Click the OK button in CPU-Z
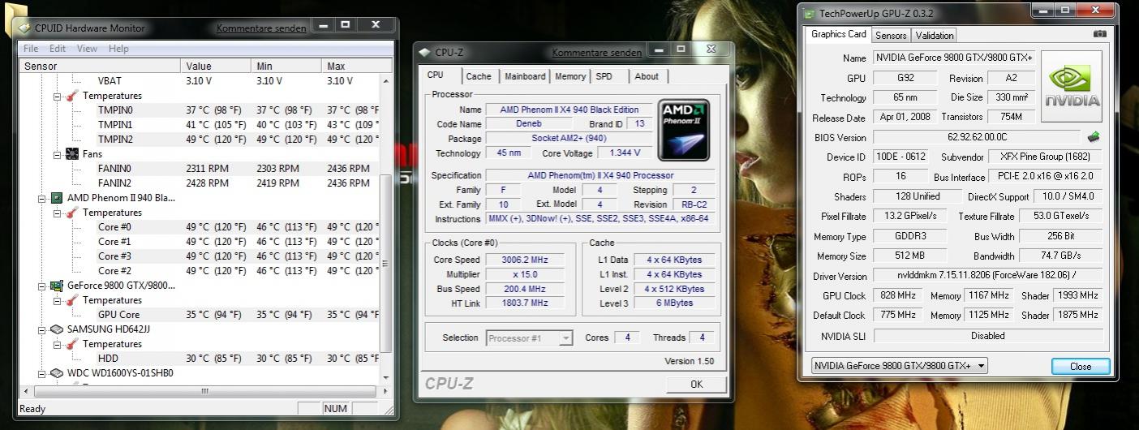Viewport: 1139px width, 430px height. 696,385
